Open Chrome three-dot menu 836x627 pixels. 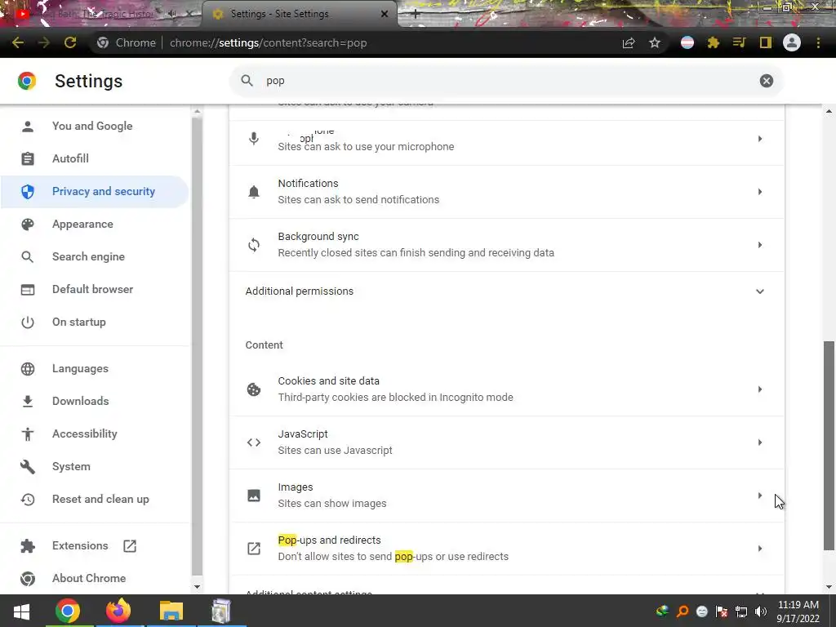point(818,42)
